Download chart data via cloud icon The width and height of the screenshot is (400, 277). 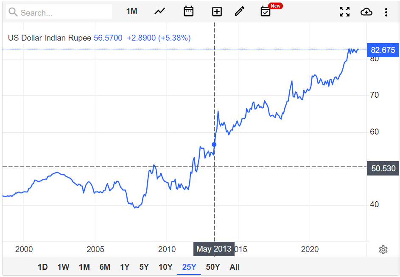coord(366,12)
